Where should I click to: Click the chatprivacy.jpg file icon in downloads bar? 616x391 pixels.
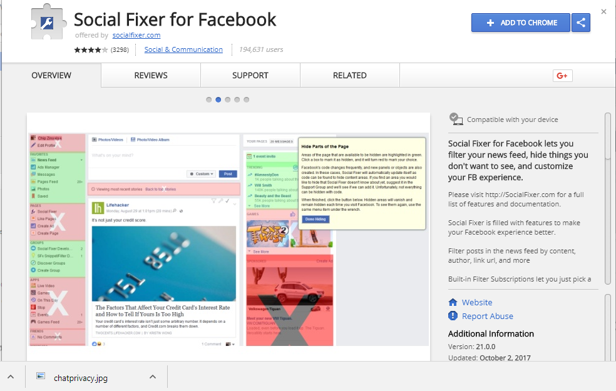41,376
